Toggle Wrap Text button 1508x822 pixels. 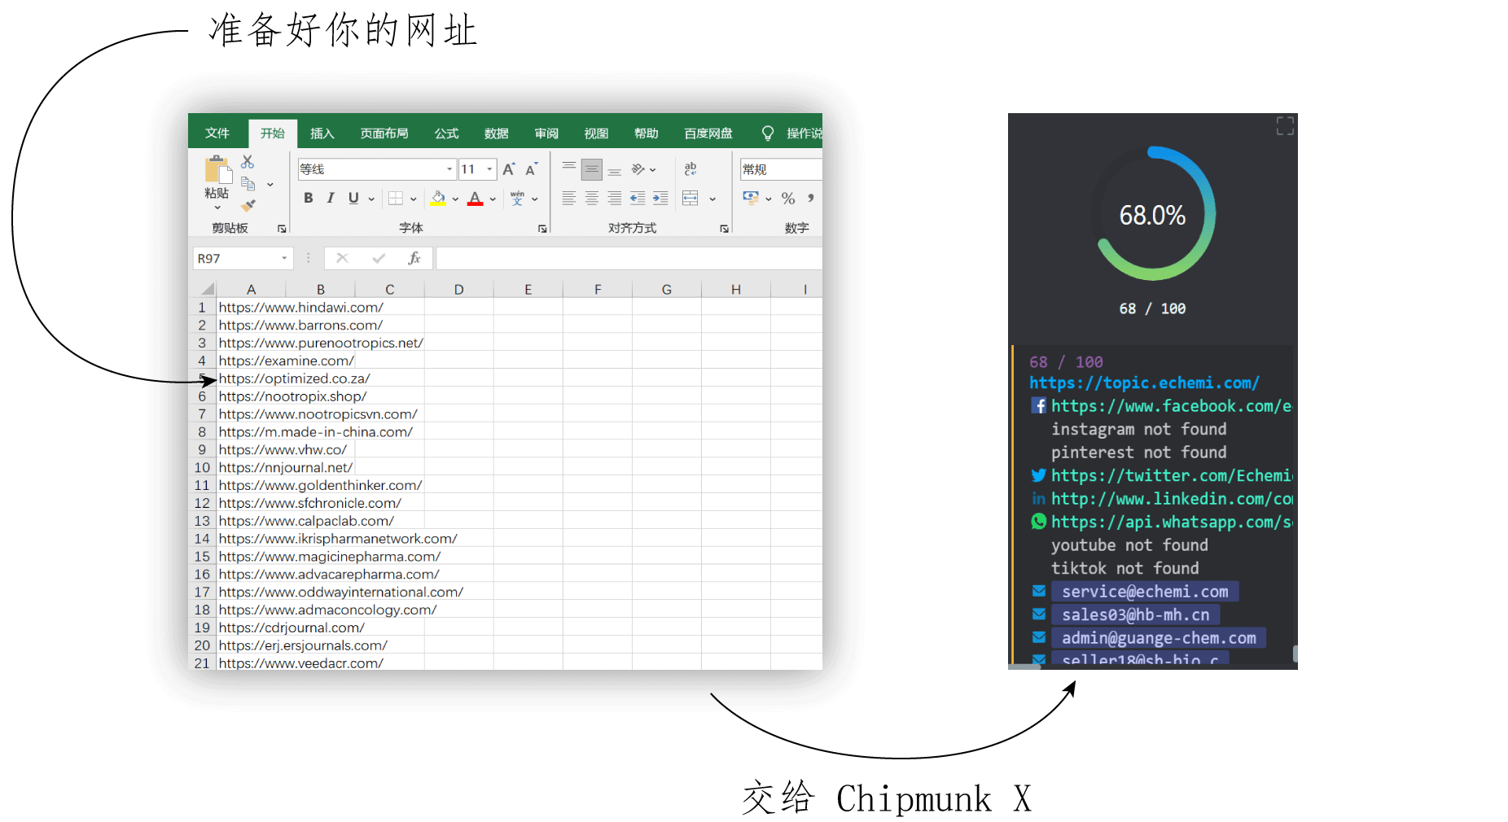tap(690, 169)
